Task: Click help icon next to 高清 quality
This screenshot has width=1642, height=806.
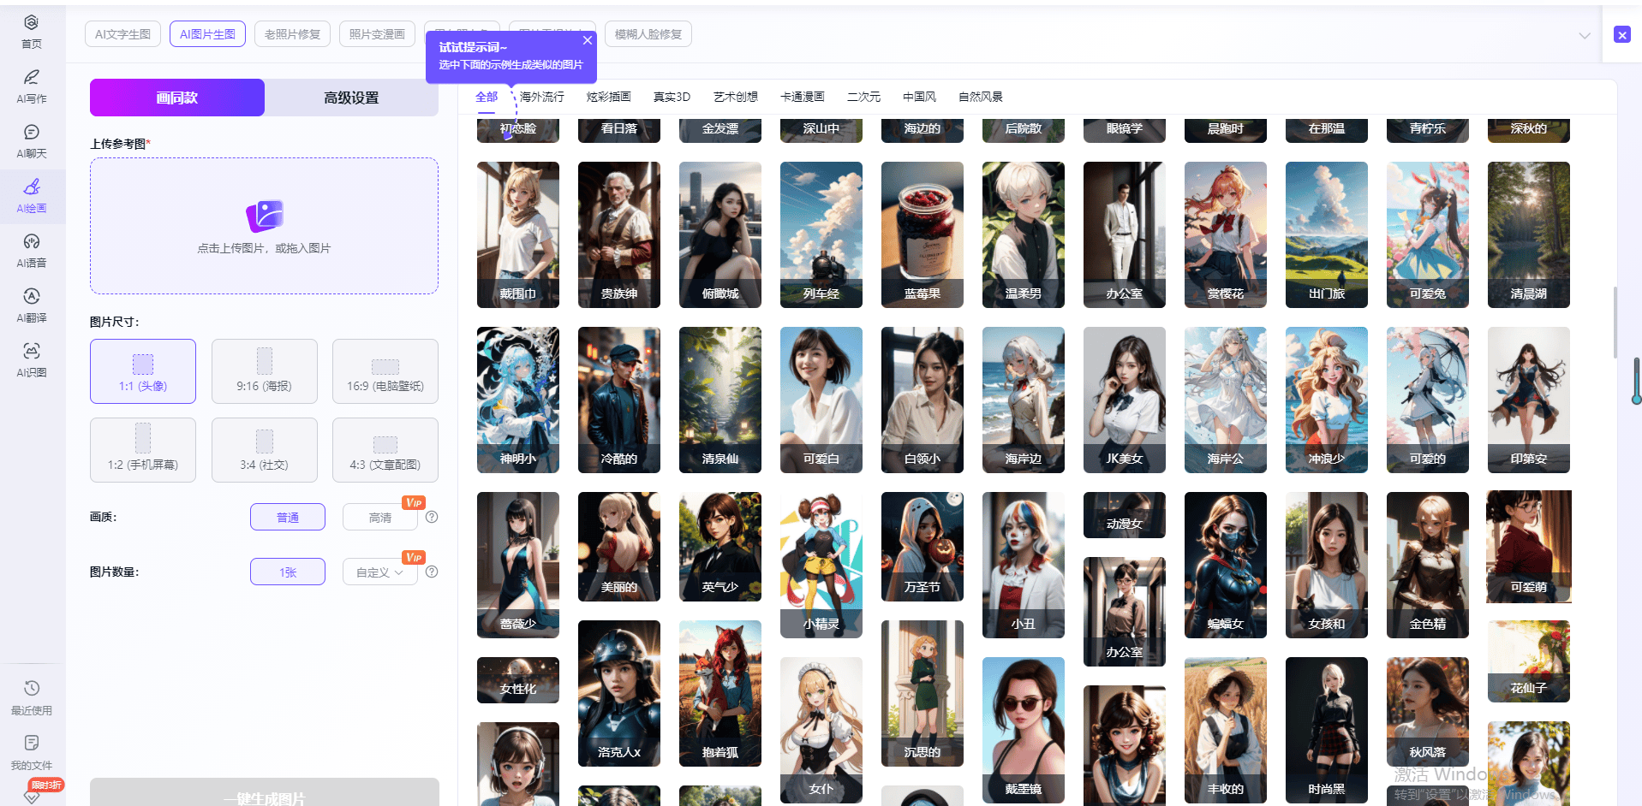Action: (x=432, y=517)
